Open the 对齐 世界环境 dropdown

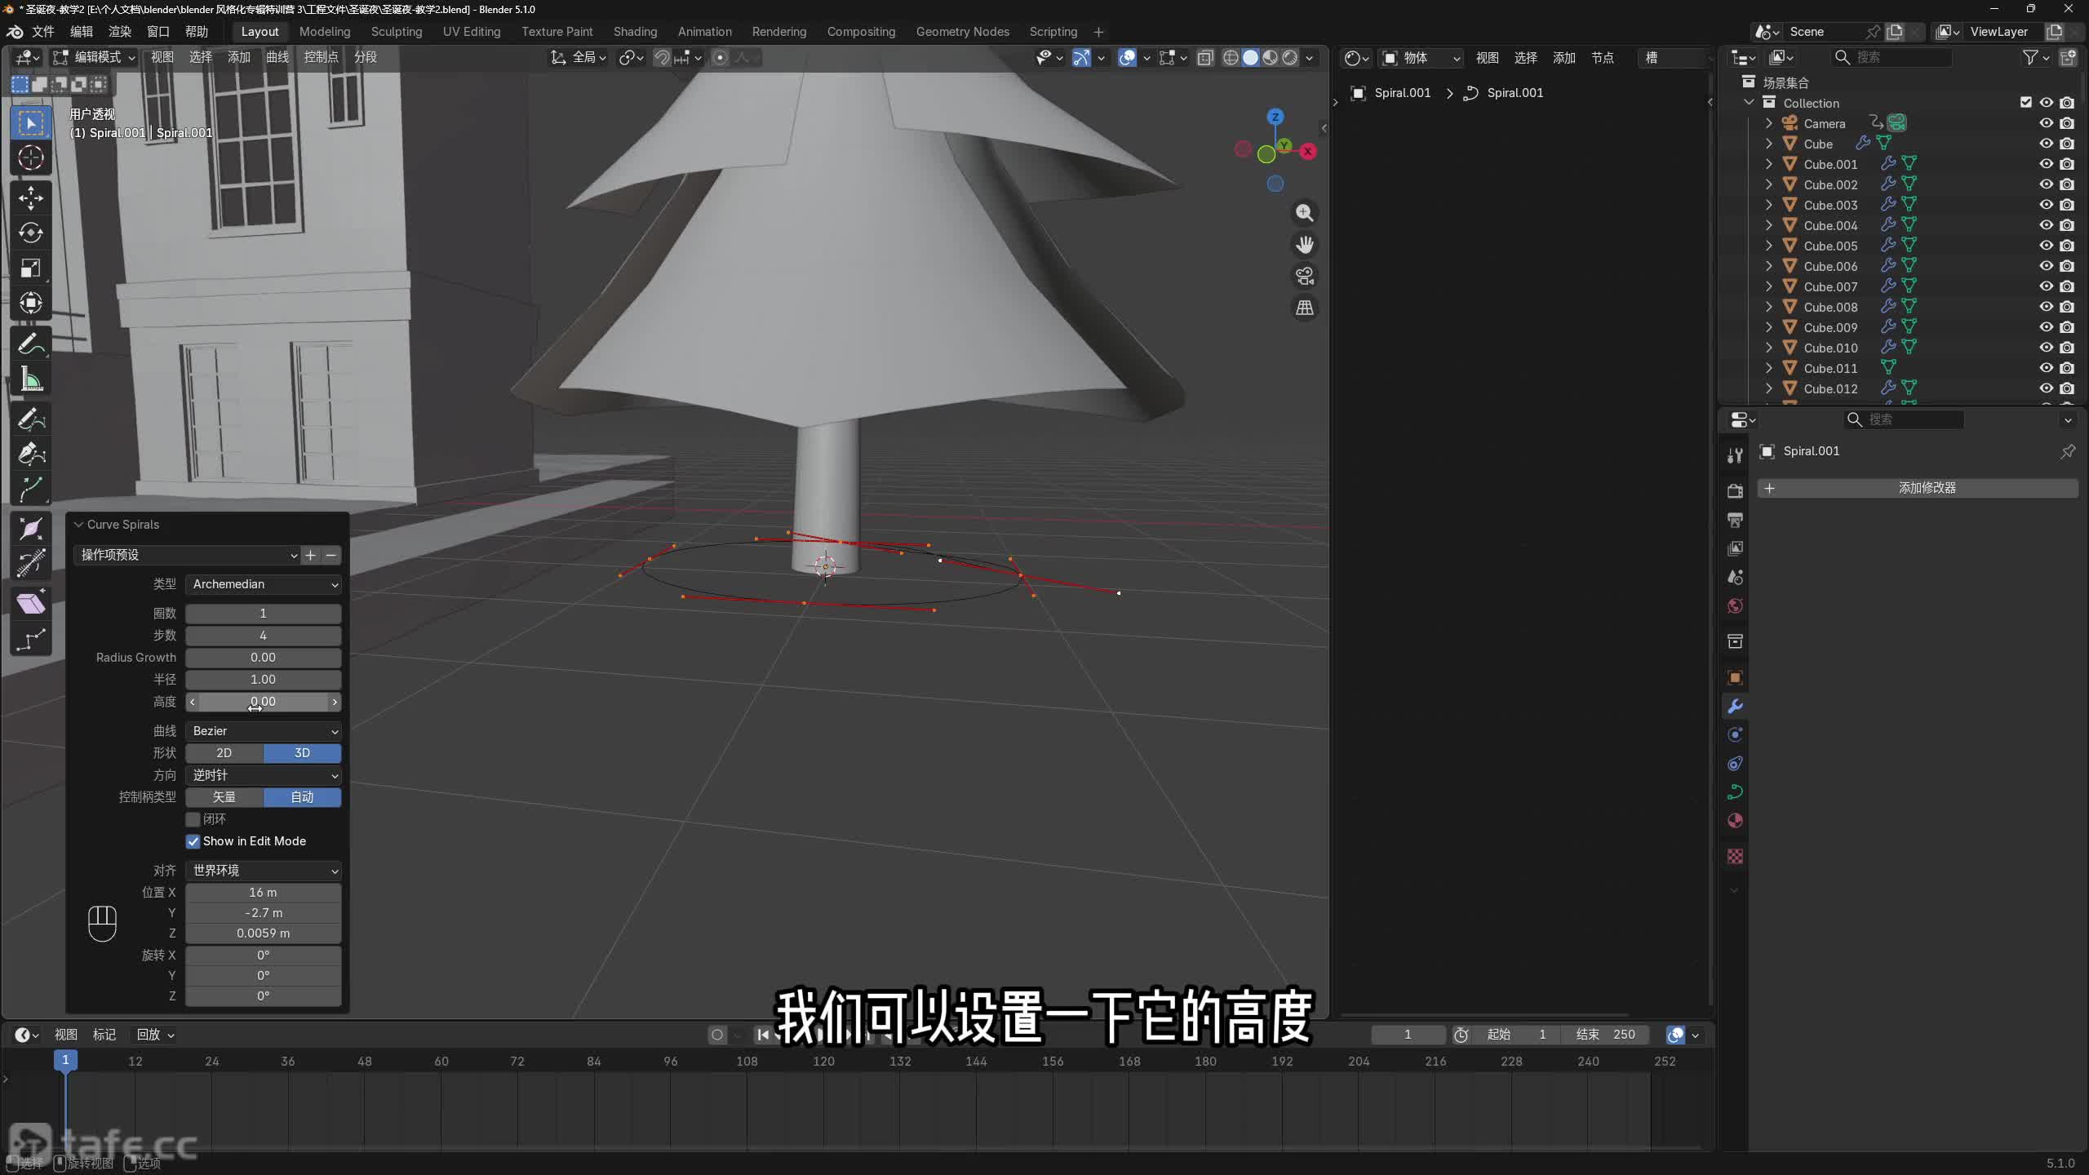(x=263, y=871)
